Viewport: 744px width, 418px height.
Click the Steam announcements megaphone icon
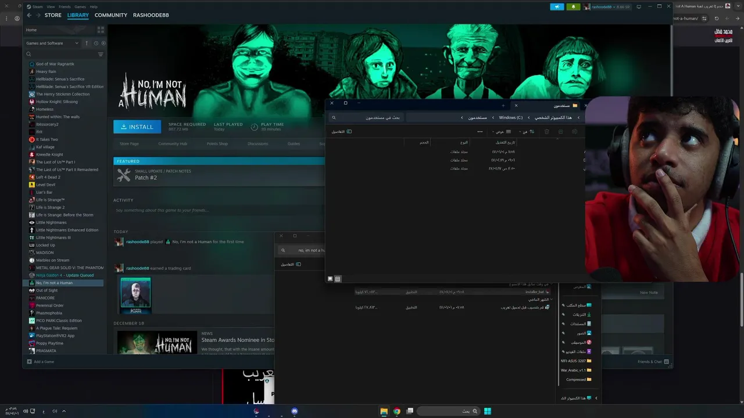[x=557, y=7]
